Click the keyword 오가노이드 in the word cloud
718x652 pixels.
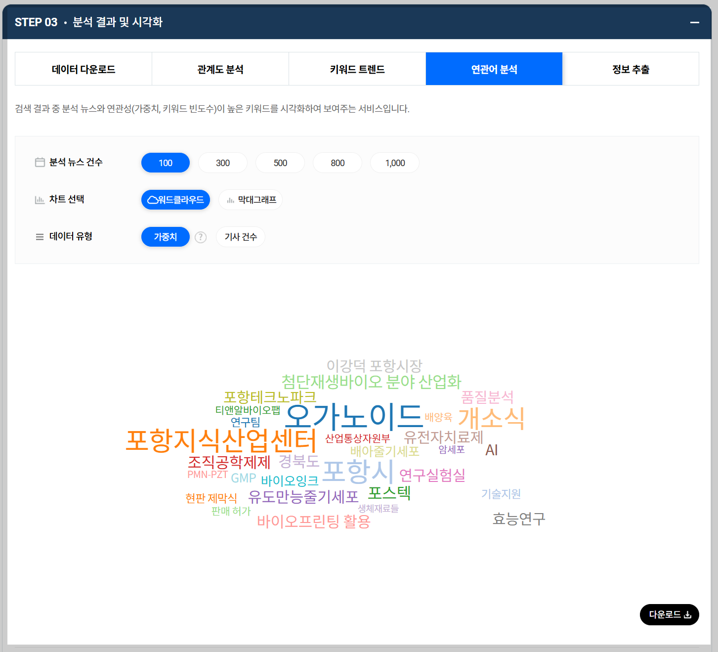(354, 417)
